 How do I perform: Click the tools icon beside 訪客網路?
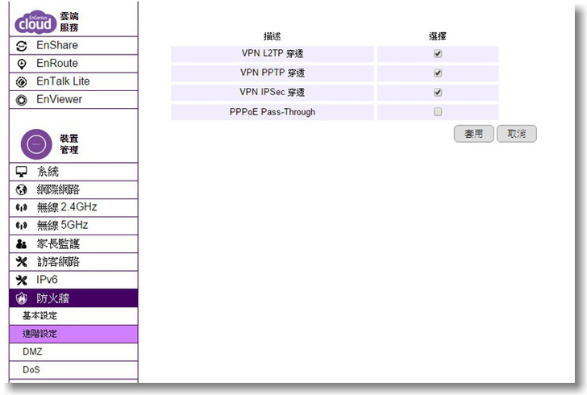pos(21,262)
